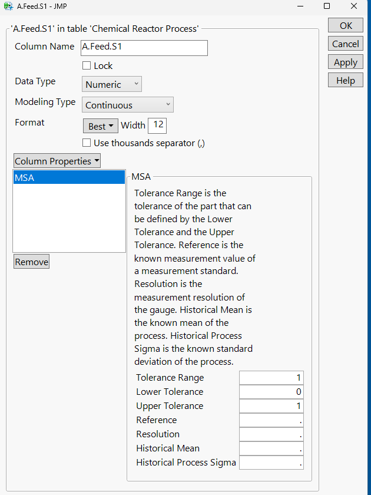The image size is (371, 495).
Task: Toggle Use thousands separator checkbox
Action: pyautogui.click(x=87, y=143)
